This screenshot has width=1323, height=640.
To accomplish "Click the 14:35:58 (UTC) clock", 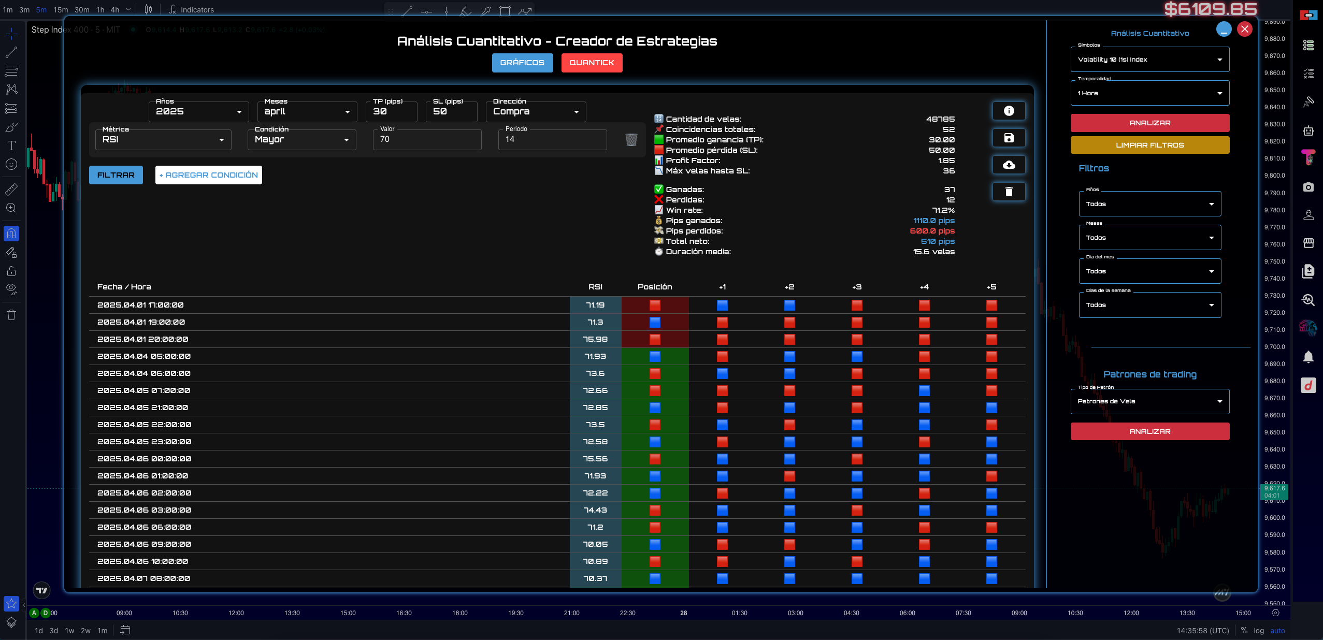I will click(1203, 631).
